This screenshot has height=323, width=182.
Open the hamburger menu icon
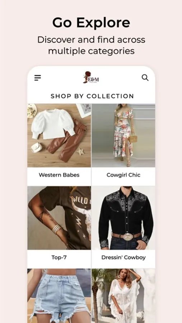[38, 78]
